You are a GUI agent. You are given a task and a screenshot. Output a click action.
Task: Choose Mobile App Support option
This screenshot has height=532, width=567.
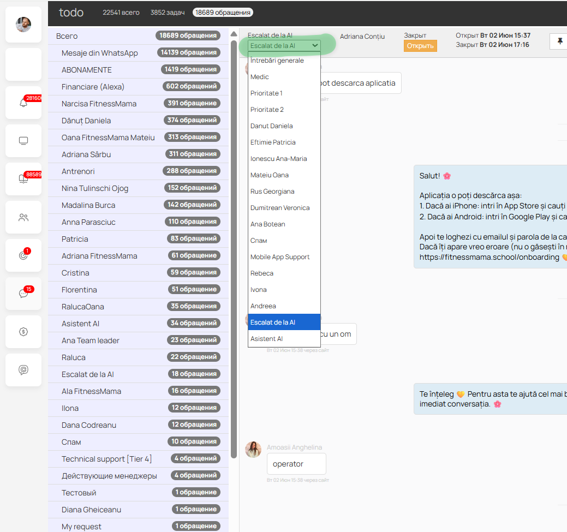pyautogui.click(x=284, y=257)
